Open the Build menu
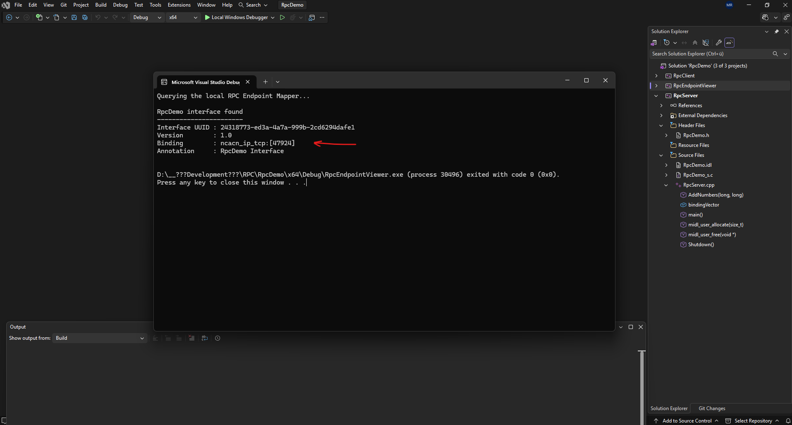The image size is (792, 425). 101,5
